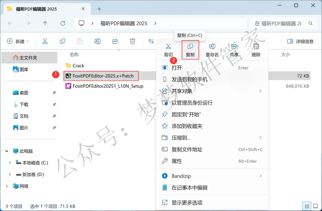
Task: Select 共享 in the context menu top row
Action: click(x=234, y=50)
